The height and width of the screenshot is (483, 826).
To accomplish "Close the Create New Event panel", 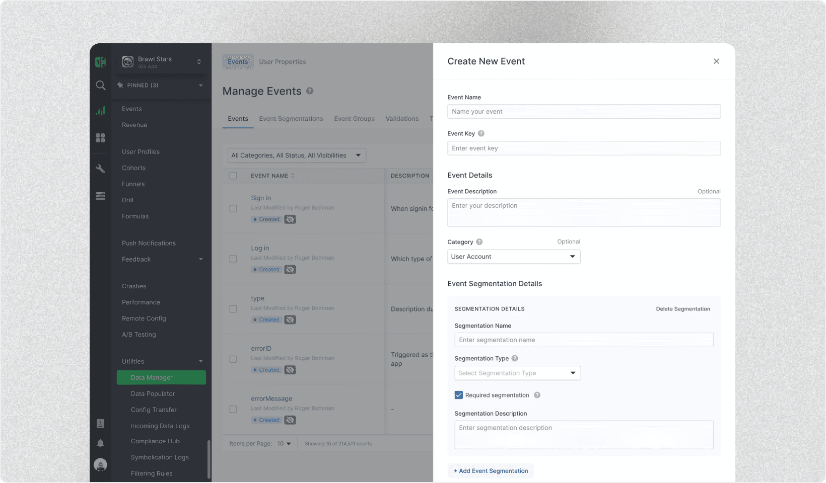I will point(716,61).
